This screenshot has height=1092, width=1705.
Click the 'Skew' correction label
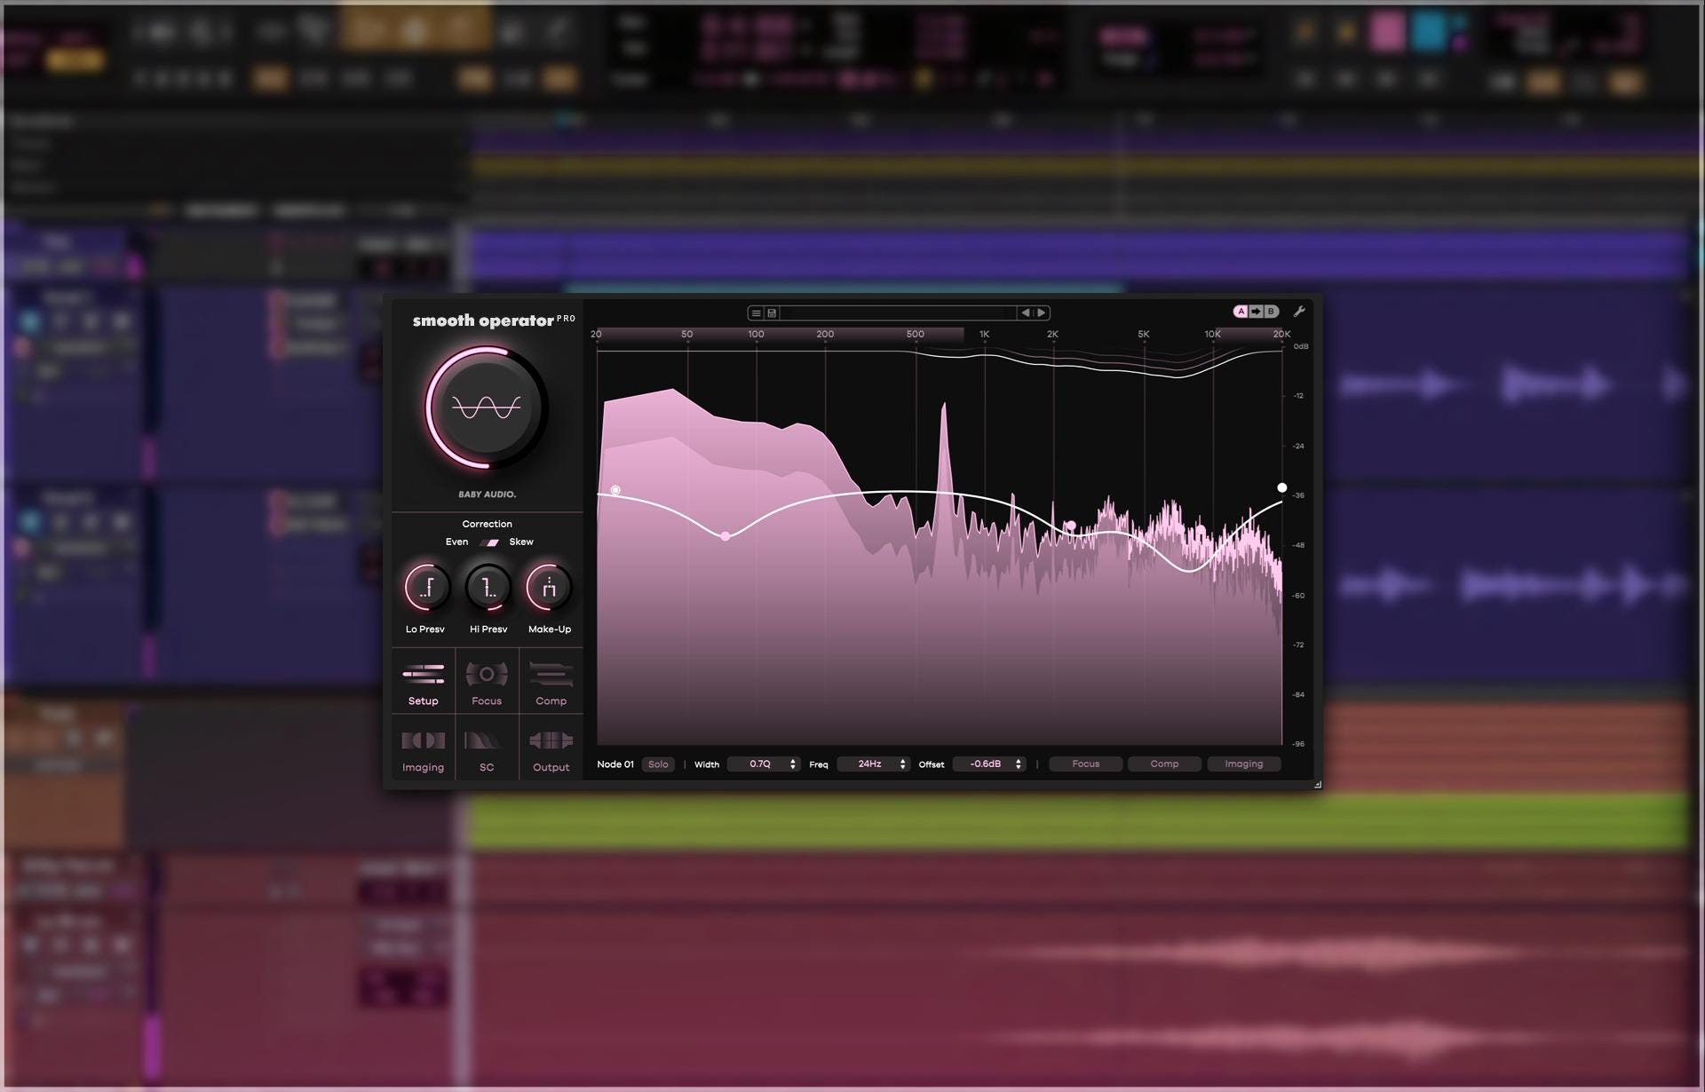pos(521,542)
